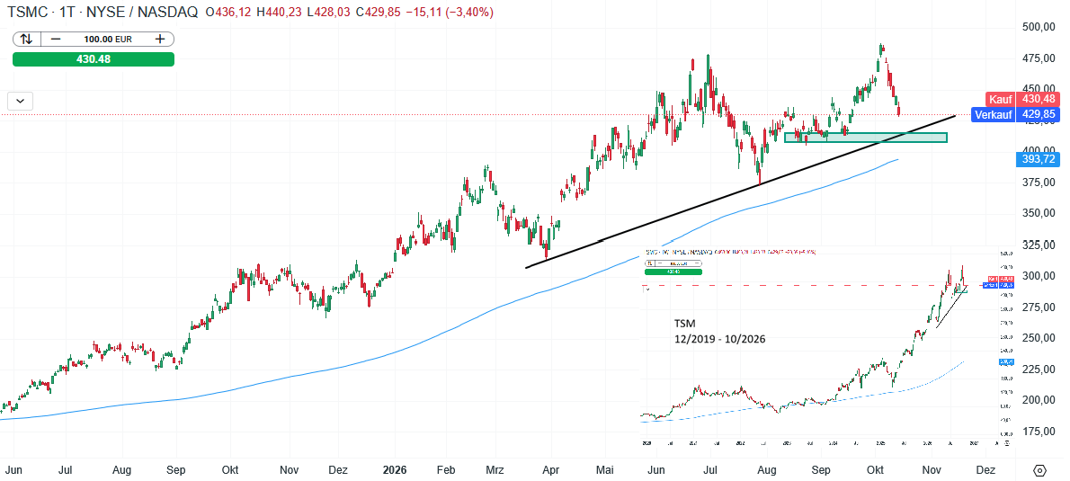Click the swap buy/sell arrows icon
The width and height of the screenshot is (1070, 481).
pyautogui.click(x=27, y=39)
